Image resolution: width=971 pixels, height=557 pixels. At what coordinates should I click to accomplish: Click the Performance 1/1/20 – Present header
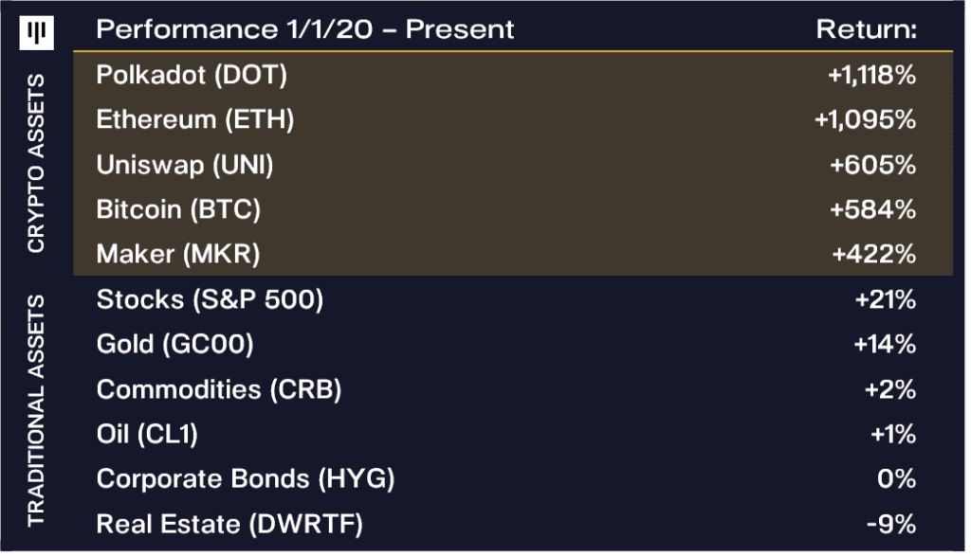pos(305,29)
